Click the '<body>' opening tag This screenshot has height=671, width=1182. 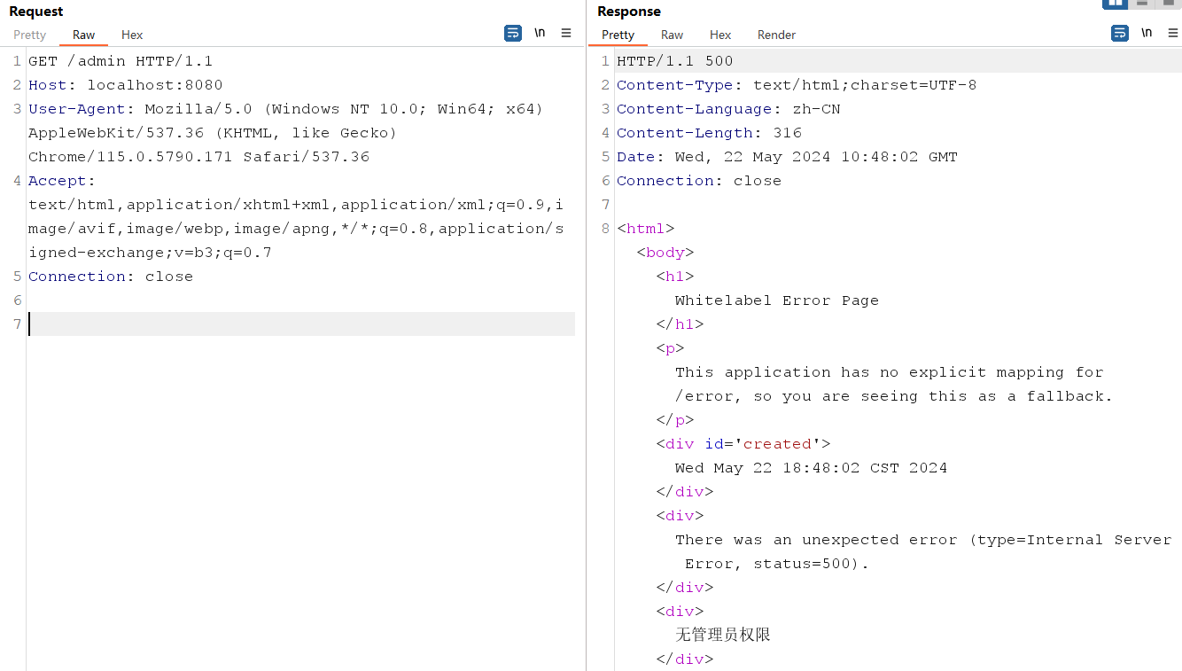click(x=665, y=253)
